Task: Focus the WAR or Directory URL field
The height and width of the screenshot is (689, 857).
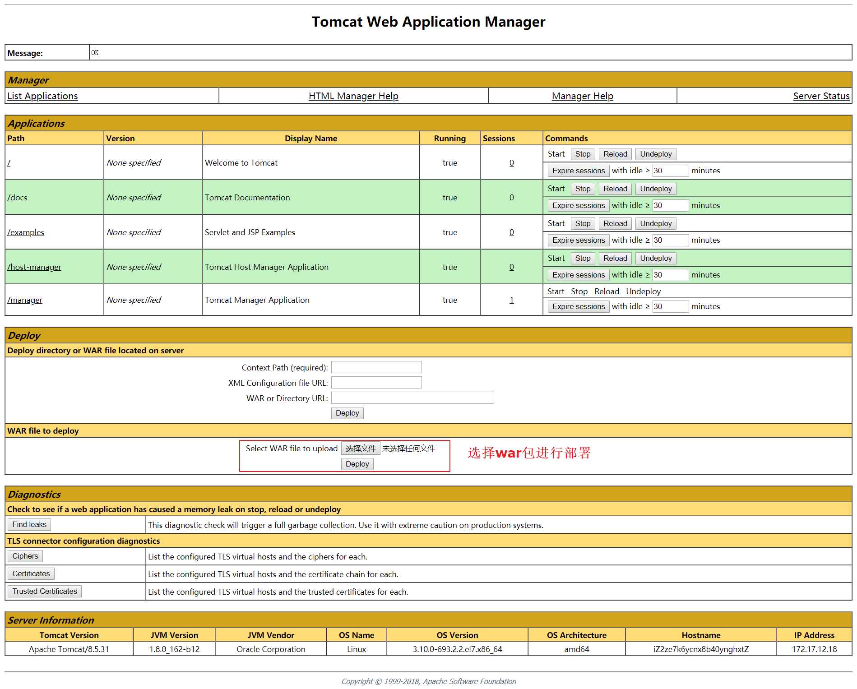Action: pyautogui.click(x=412, y=398)
